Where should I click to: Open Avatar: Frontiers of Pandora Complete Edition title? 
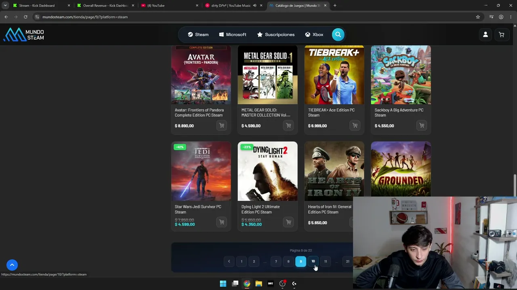[199, 112]
